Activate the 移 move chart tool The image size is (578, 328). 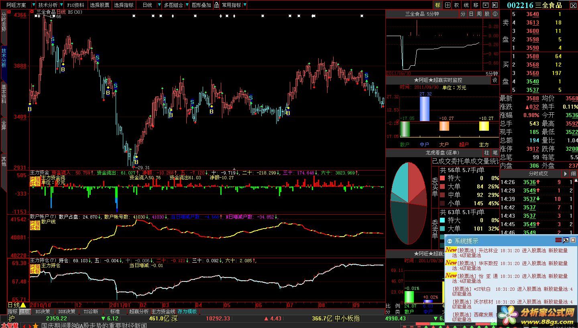476,5
